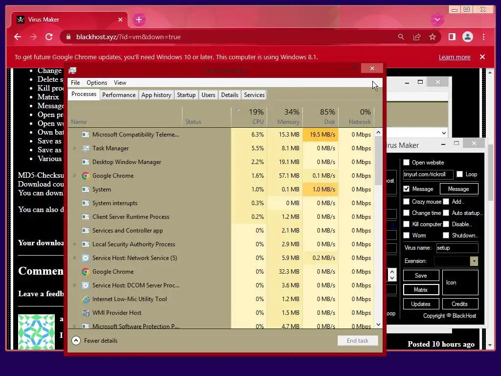Tick the Crazy mouse checkbox
The height and width of the screenshot is (376, 501).
click(406, 201)
